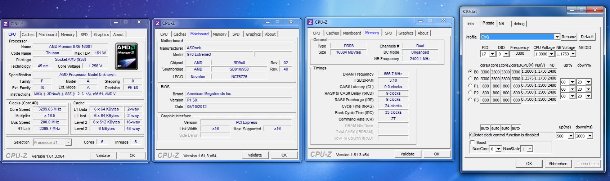610x181 pixels.
Task: Open the debug tab in K10stat
Action: point(519,24)
